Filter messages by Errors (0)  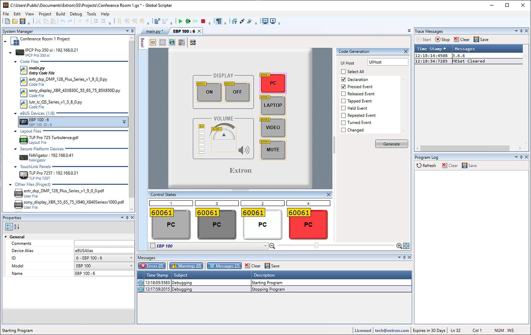152,266
